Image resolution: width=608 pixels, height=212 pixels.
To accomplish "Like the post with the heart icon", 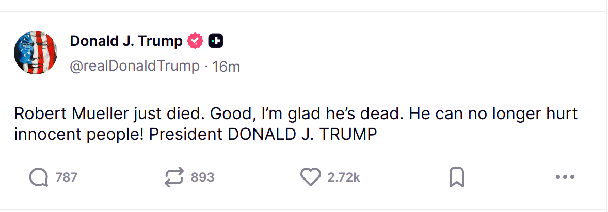I will point(310,177).
